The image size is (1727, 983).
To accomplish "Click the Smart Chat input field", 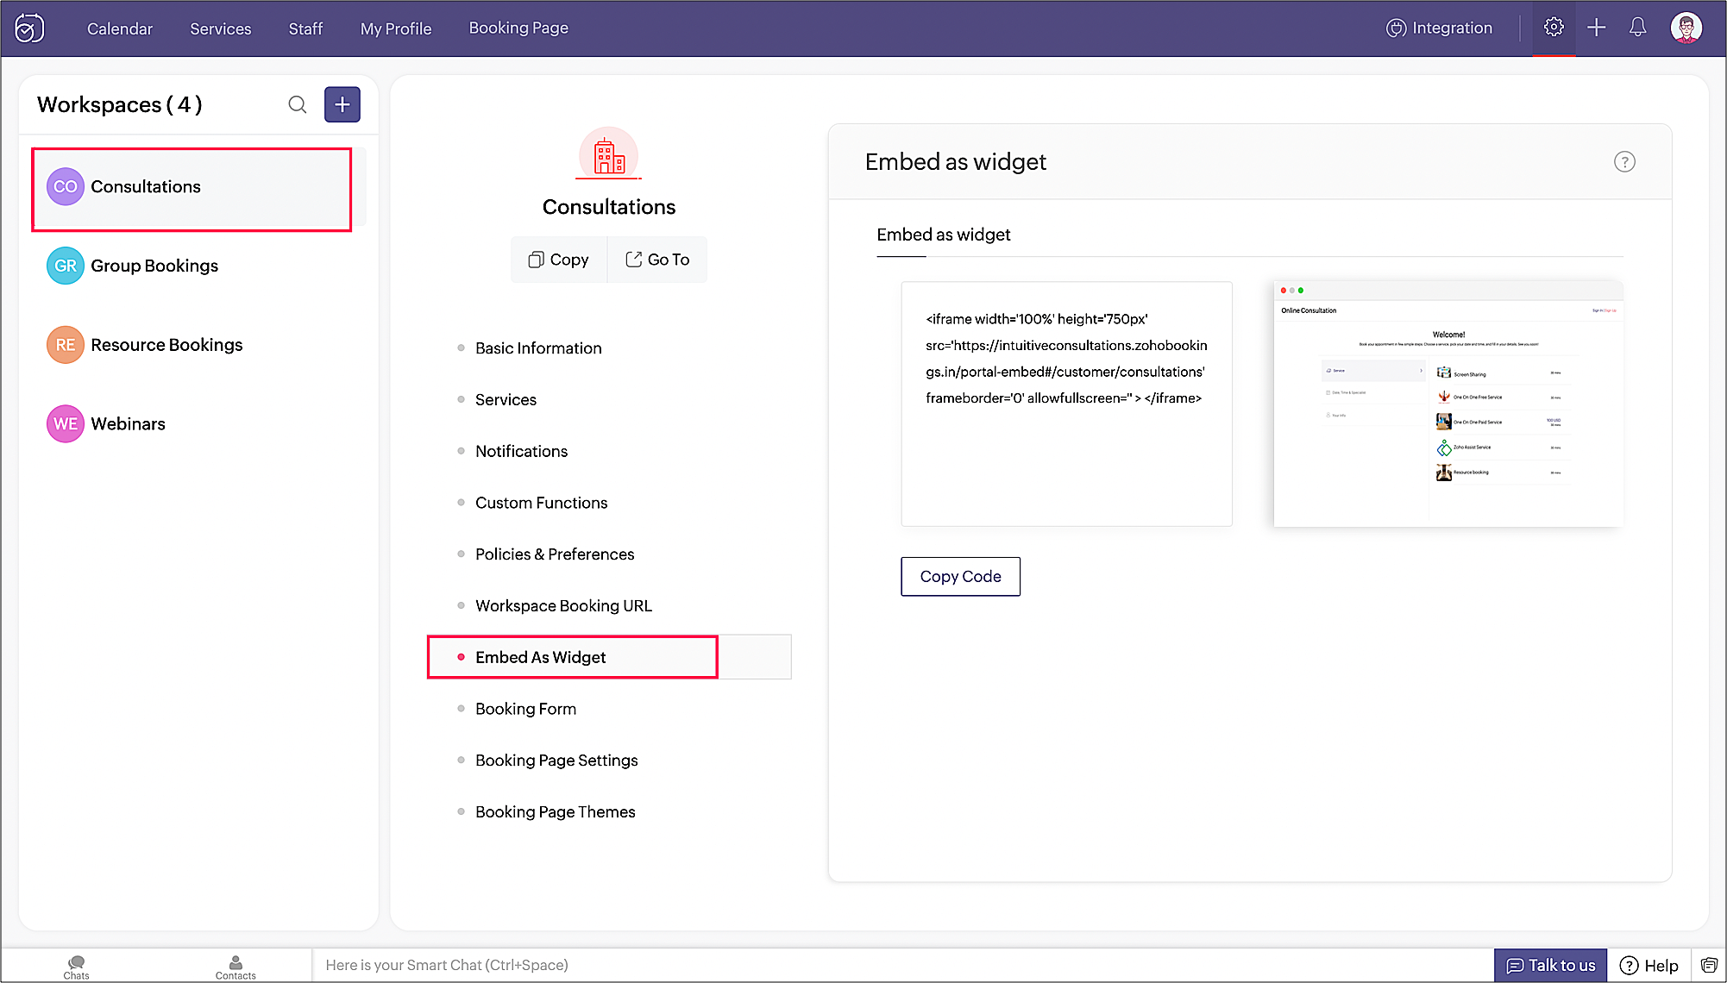I will click(x=897, y=965).
